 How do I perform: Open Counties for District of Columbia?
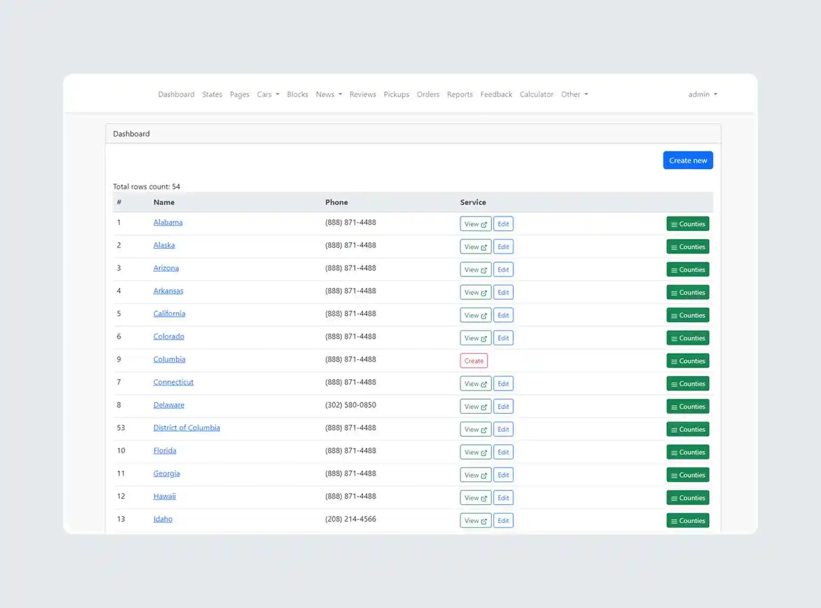pyautogui.click(x=687, y=429)
